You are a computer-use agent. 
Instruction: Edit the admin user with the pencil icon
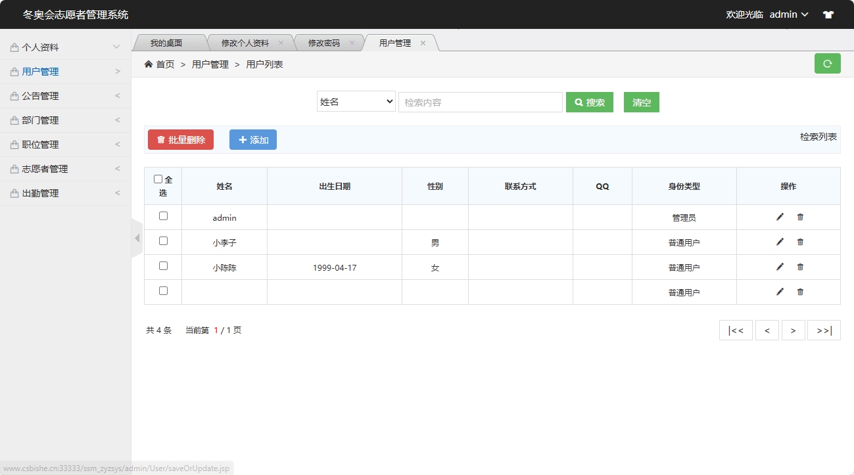(x=779, y=216)
